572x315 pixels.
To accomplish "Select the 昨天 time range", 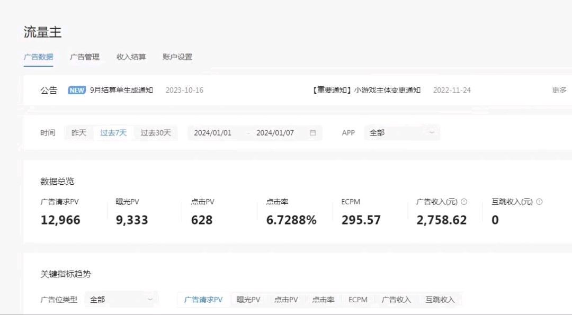I will (x=79, y=133).
